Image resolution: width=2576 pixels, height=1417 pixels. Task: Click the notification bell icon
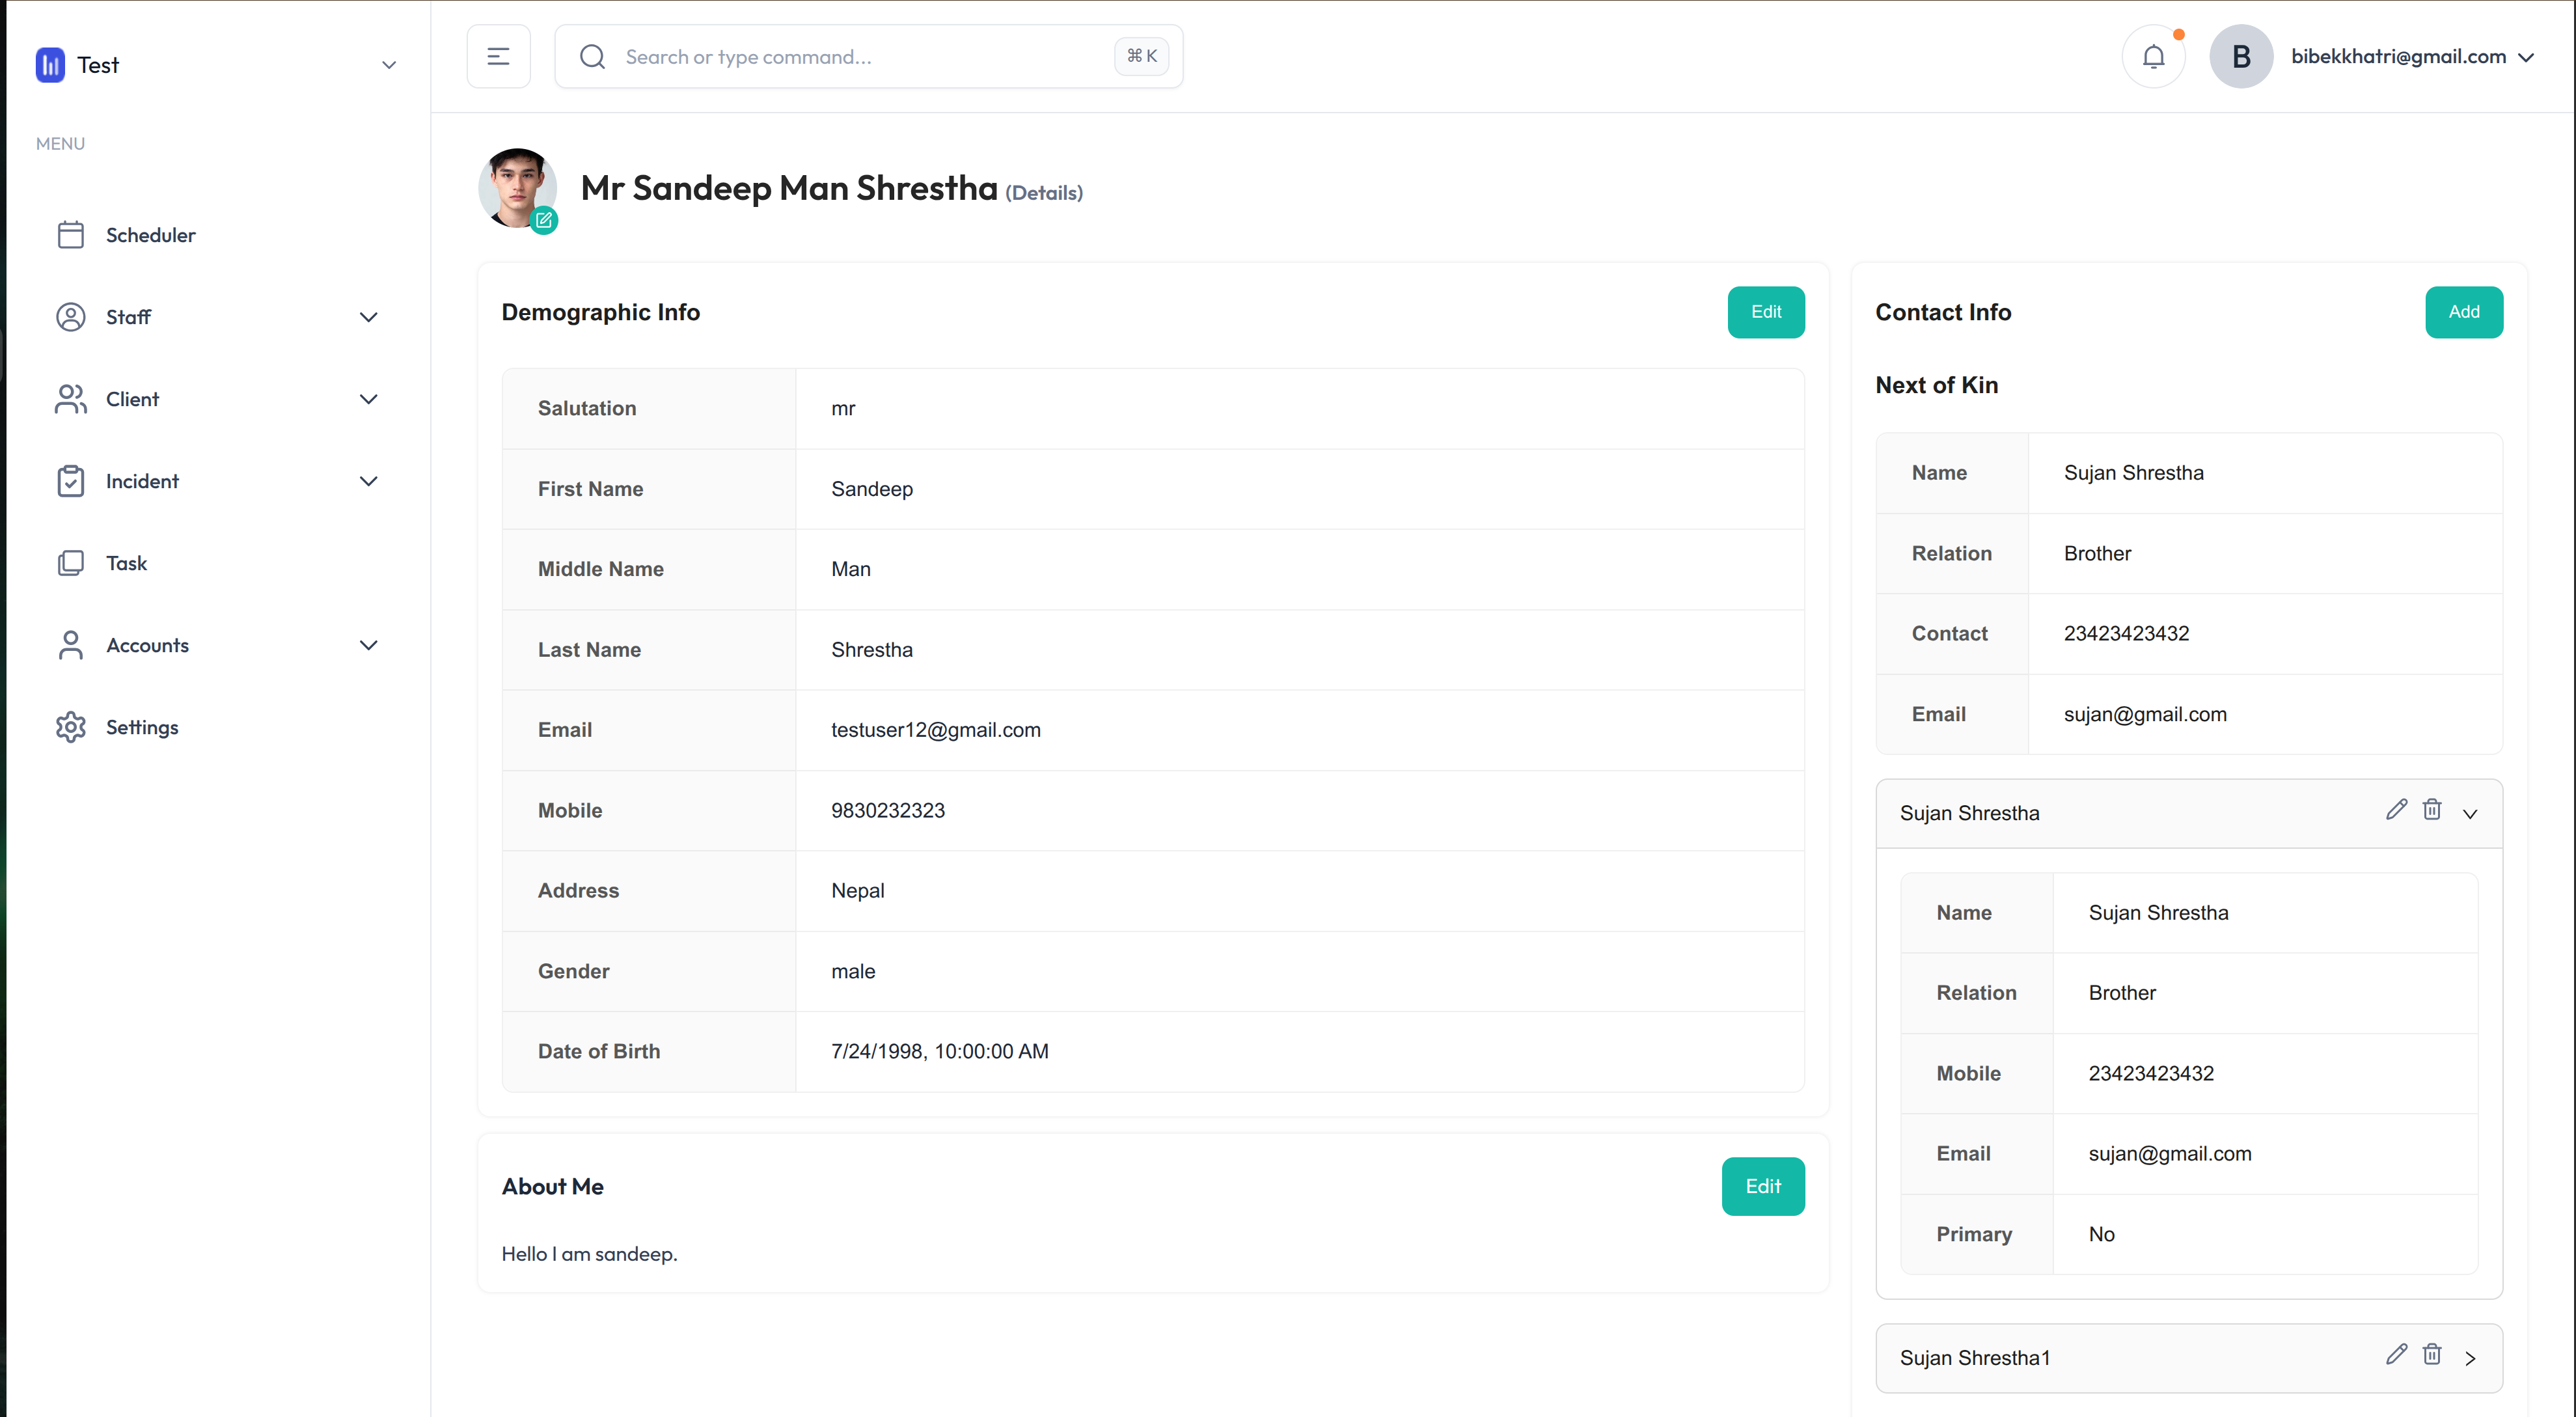click(x=2153, y=57)
